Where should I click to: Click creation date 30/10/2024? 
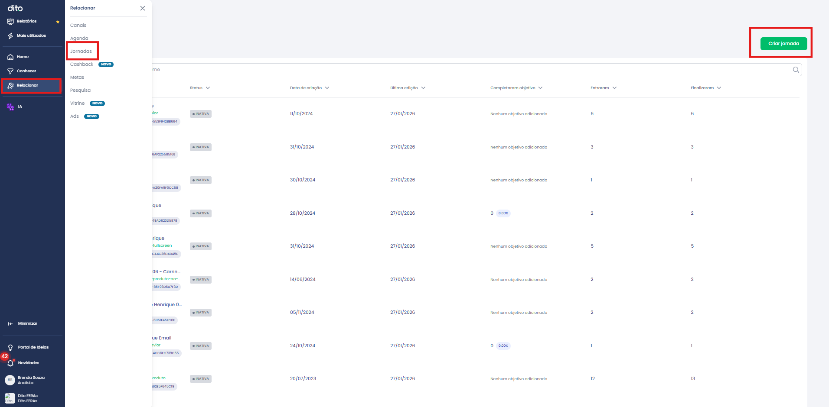pyautogui.click(x=303, y=180)
